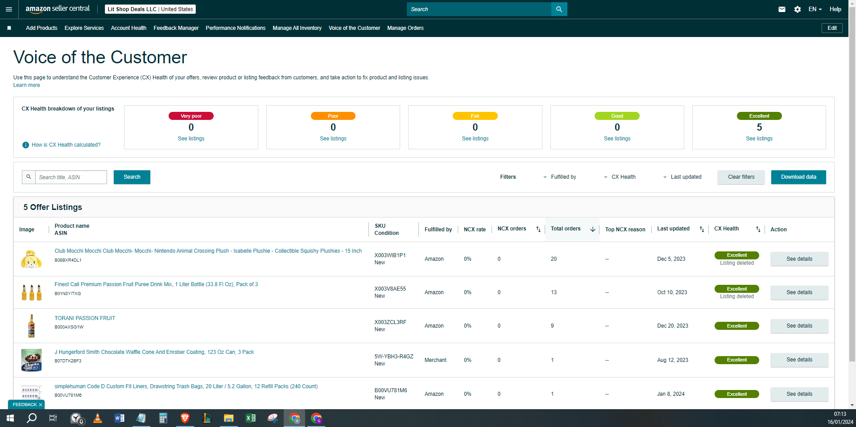856x427 pixels.
Task: See listings under Poor
Action: [333, 139]
